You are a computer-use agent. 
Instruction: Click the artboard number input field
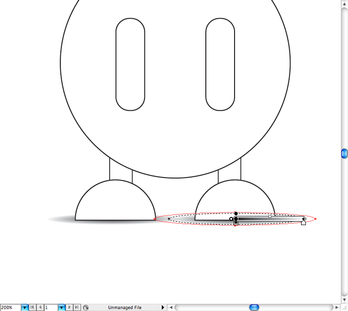point(50,307)
